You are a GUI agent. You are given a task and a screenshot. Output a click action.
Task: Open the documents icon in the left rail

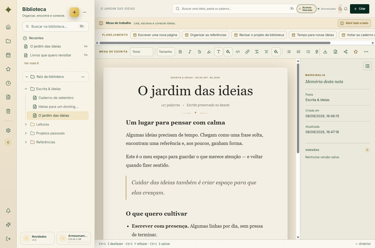click(x=8, y=97)
